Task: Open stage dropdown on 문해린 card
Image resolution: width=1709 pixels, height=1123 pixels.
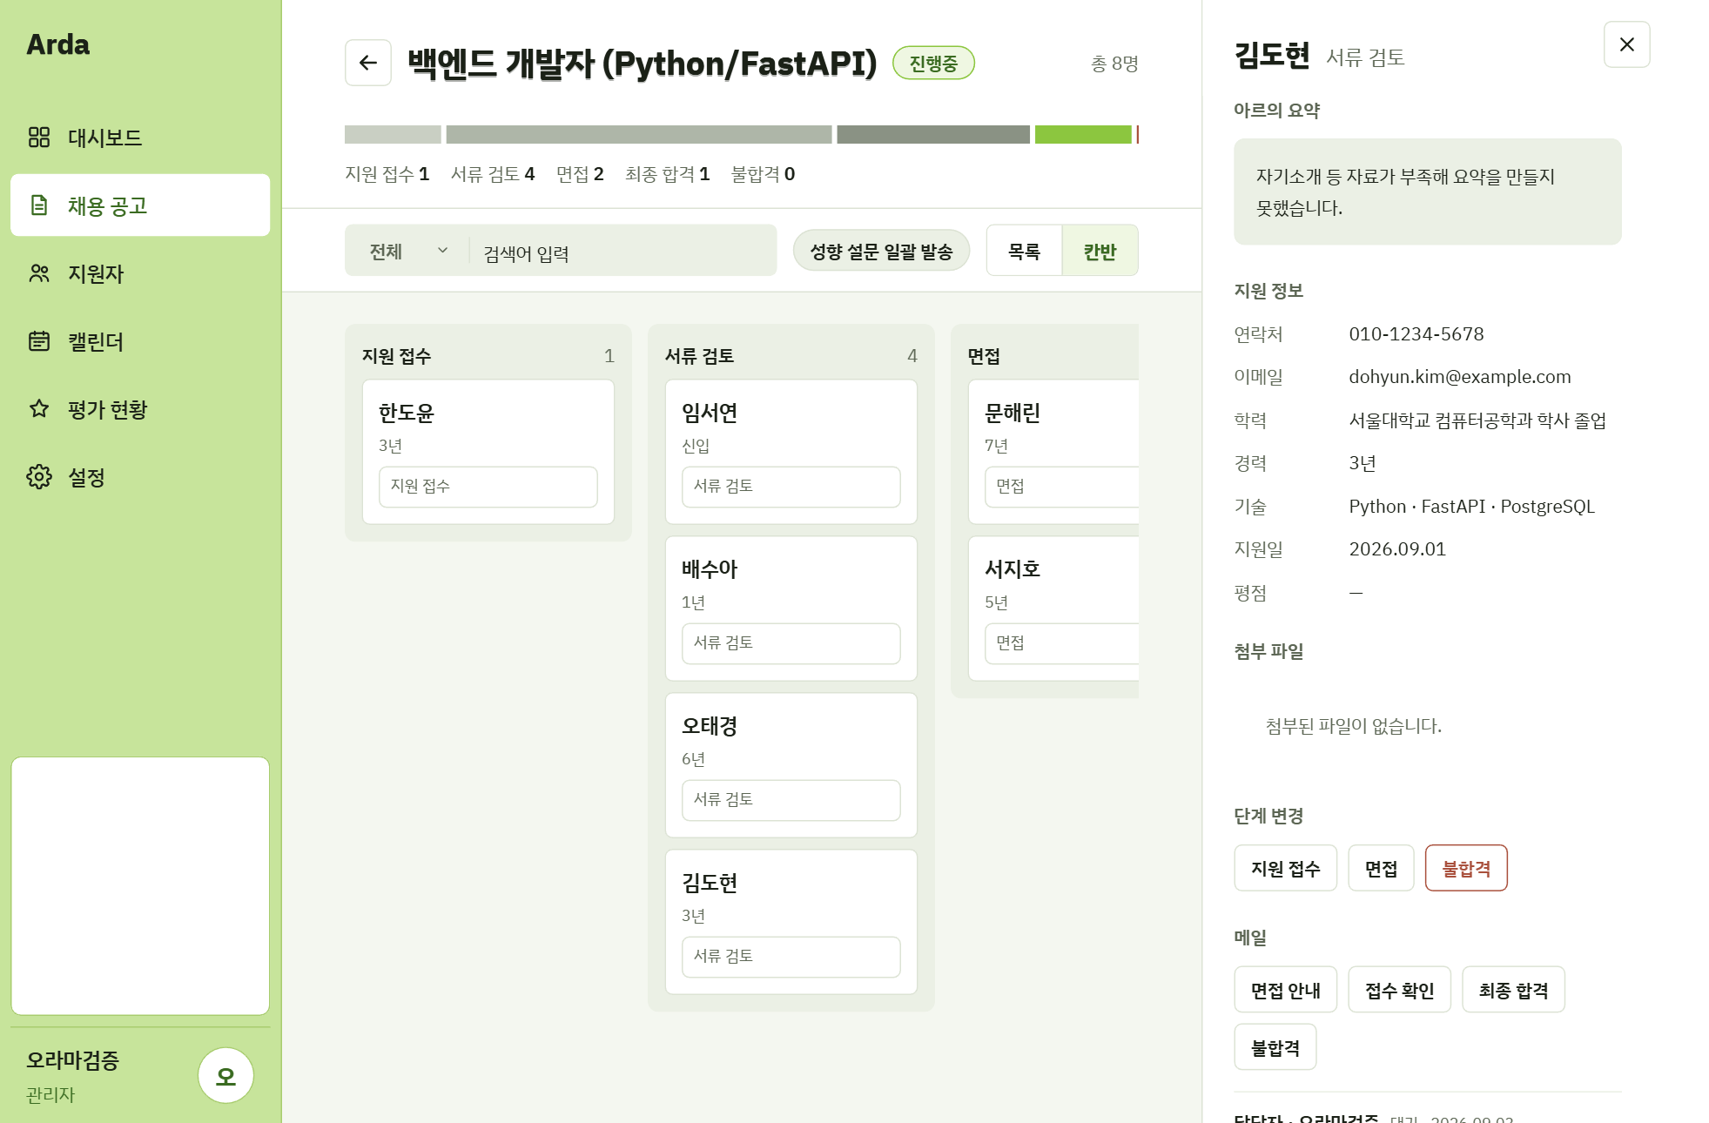Action: coord(1061,487)
